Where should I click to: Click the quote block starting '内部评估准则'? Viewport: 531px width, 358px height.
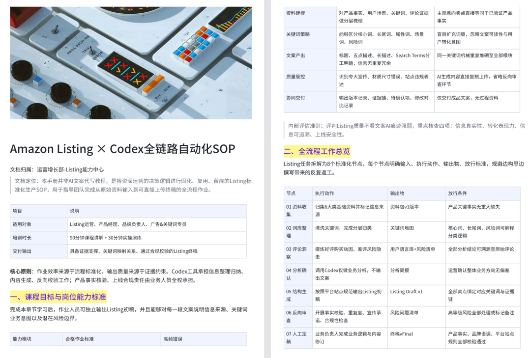click(x=405, y=130)
